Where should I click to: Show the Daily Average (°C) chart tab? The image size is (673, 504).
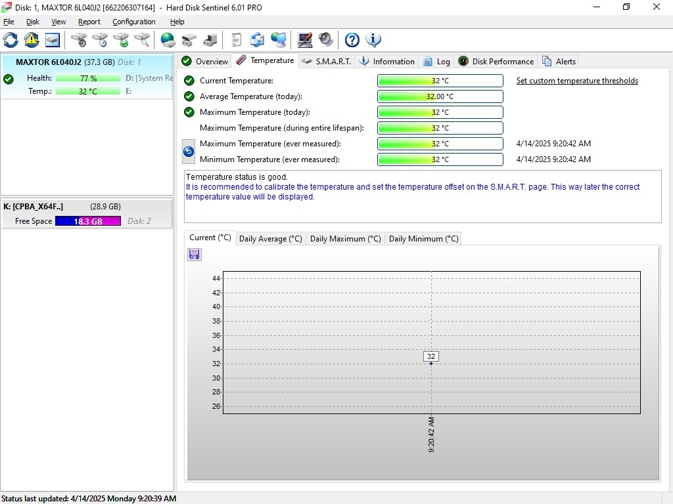click(270, 239)
